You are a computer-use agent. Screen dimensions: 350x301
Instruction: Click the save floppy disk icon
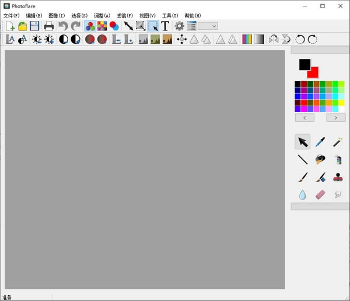[35, 26]
